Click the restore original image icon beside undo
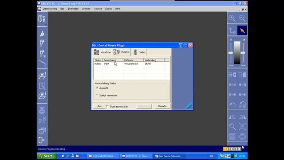 pyautogui.click(x=242, y=105)
